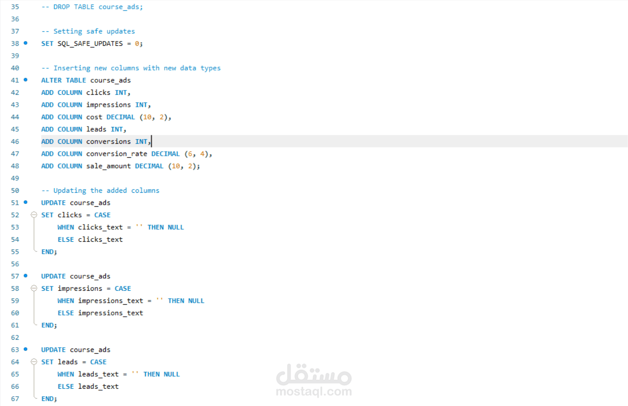The height and width of the screenshot is (406, 628).
Task: Click the statement marker dot at line 57
Action: click(26, 275)
